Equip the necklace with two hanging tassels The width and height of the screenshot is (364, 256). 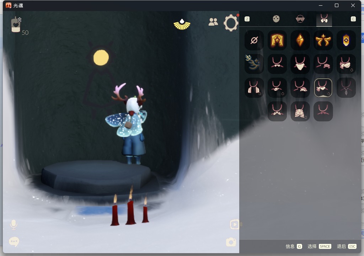[254, 87]
